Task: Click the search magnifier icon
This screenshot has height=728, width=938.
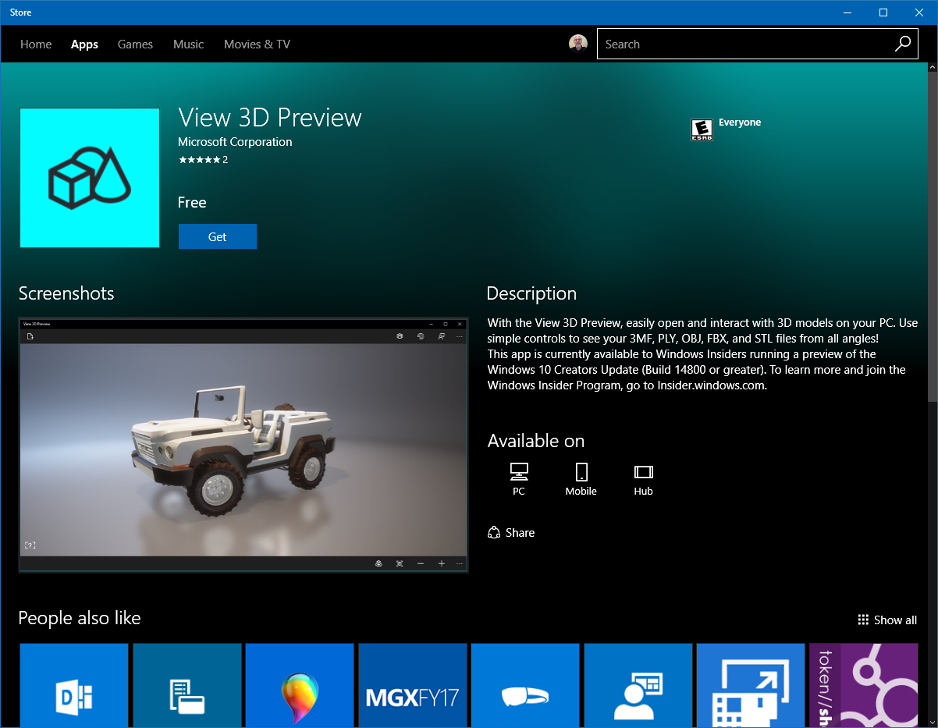Action: (x=902, y=44)
